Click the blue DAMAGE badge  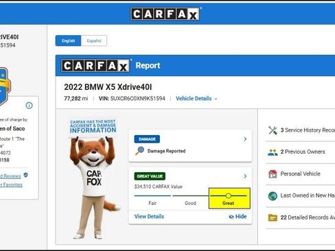147,139
